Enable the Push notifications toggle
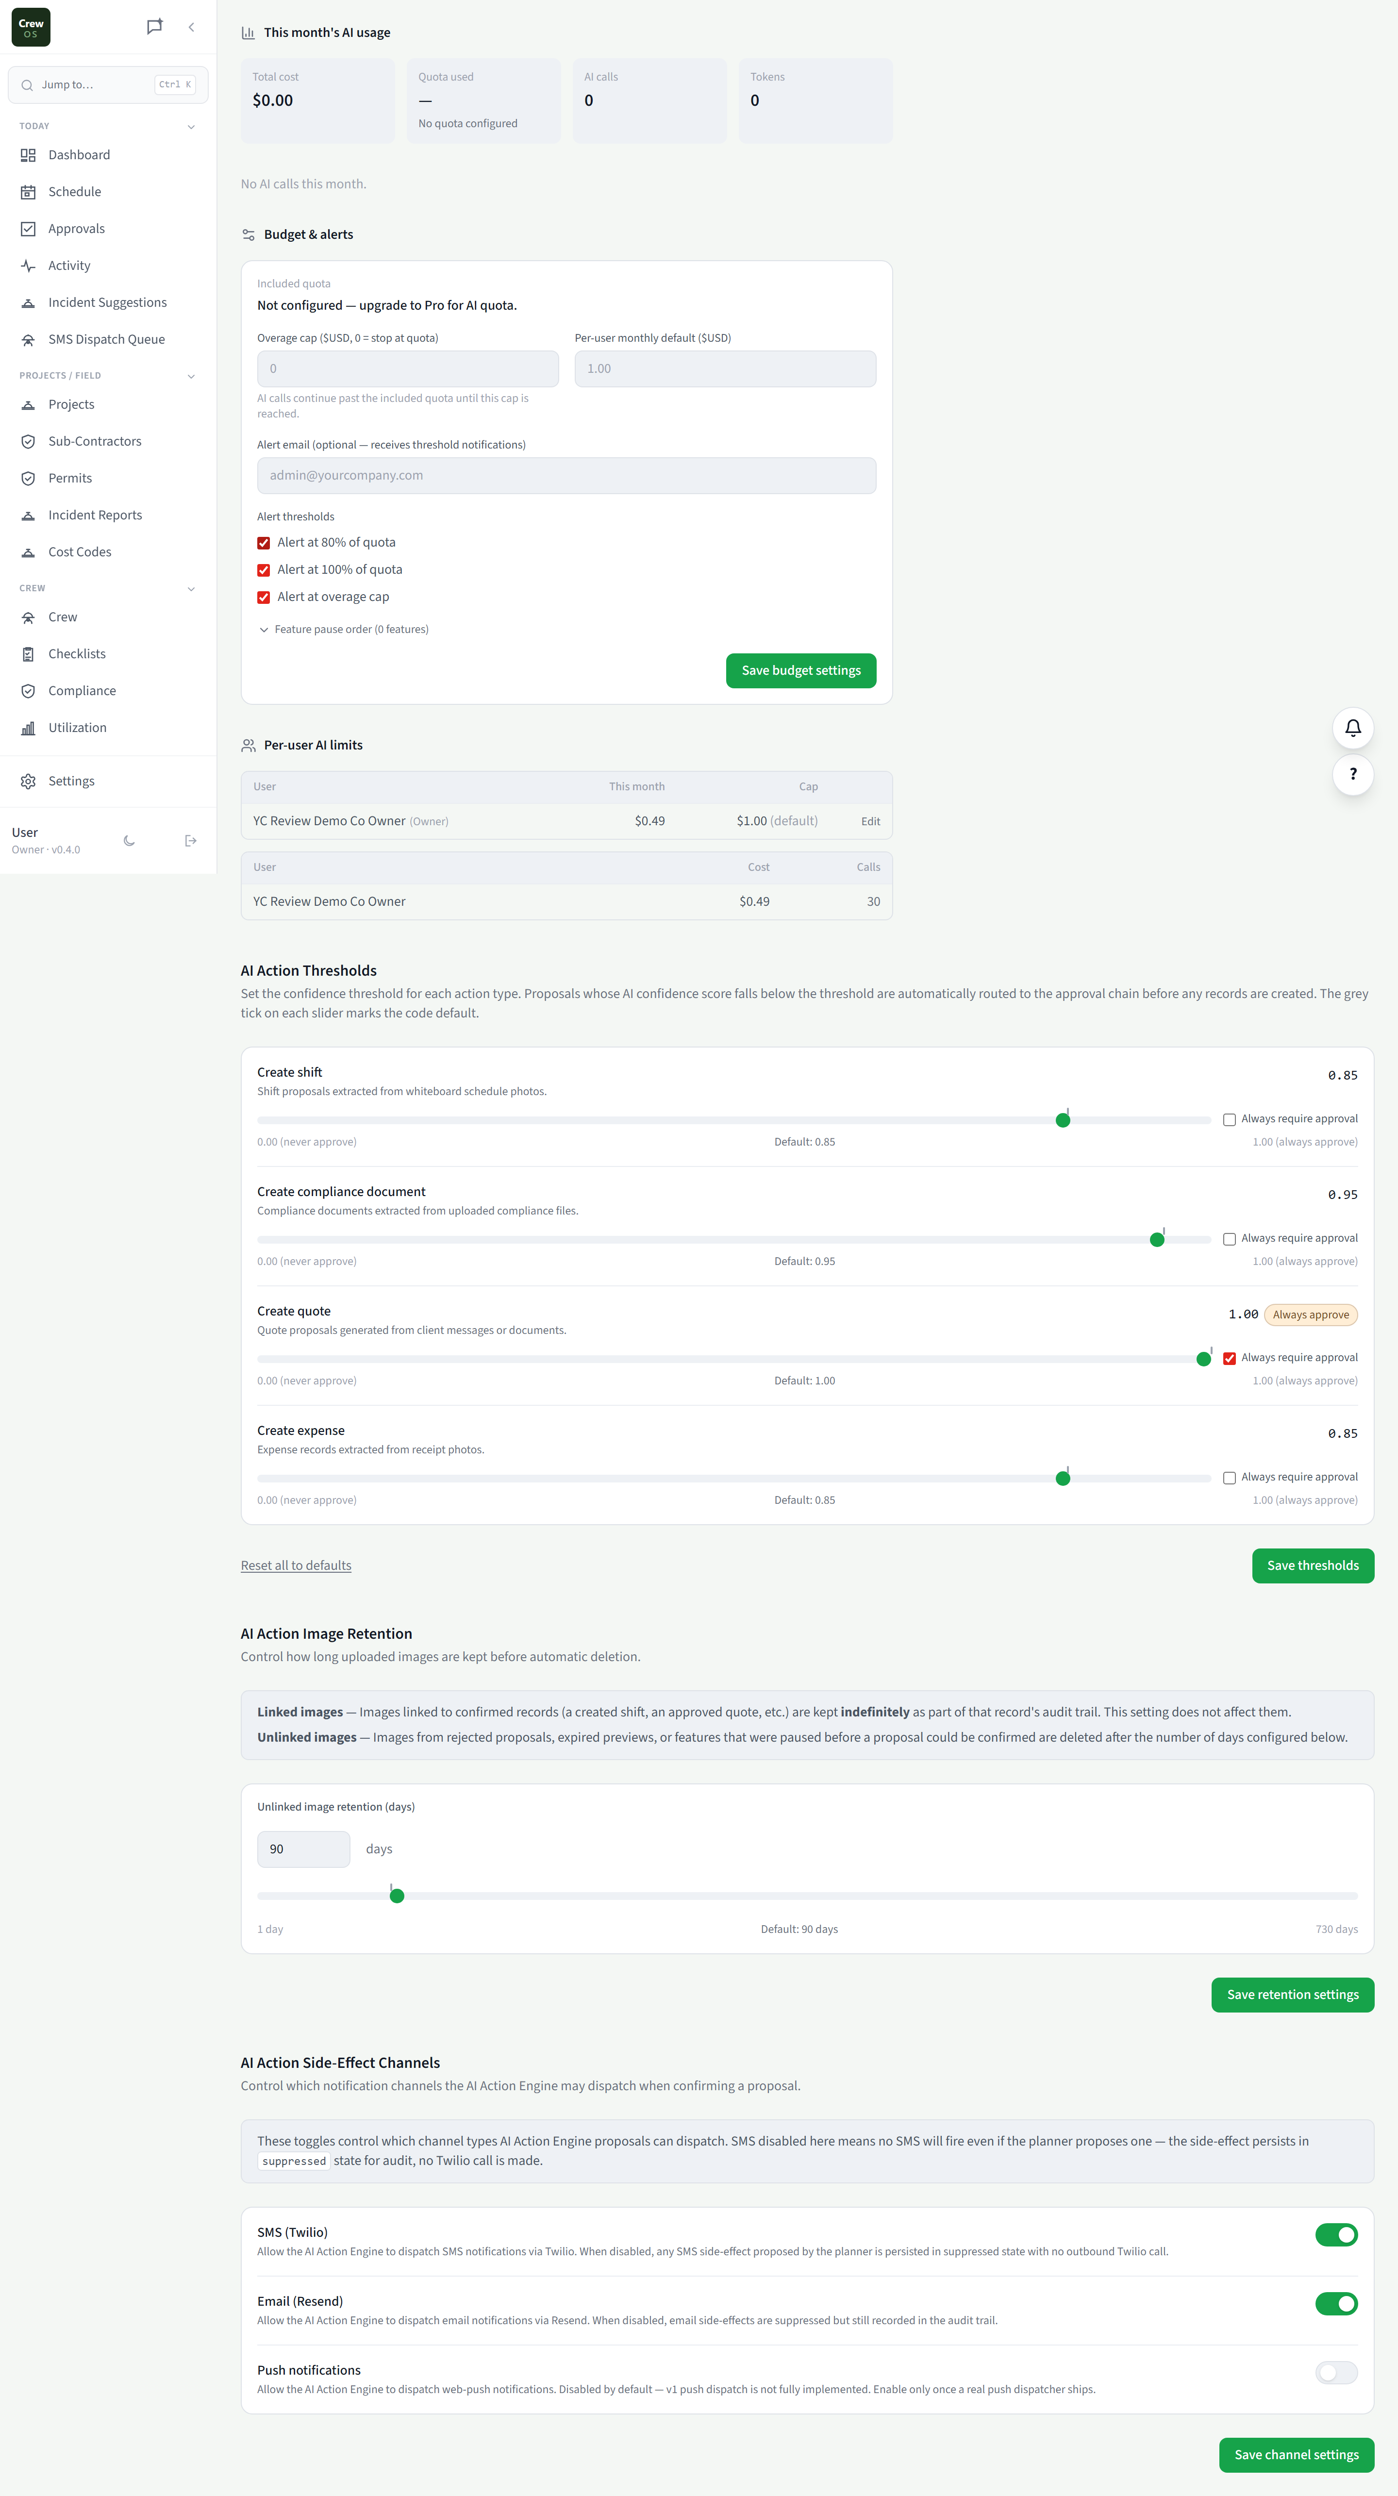 pyautogui.click(x=1336, y=2372)
